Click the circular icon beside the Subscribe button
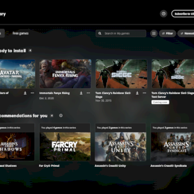 [x=163, y=14]
